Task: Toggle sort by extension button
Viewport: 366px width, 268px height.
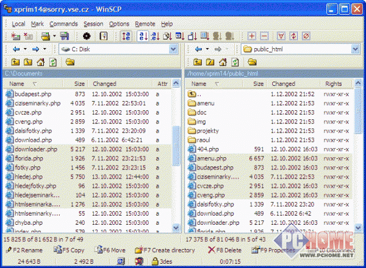Action: coord(155,36)
